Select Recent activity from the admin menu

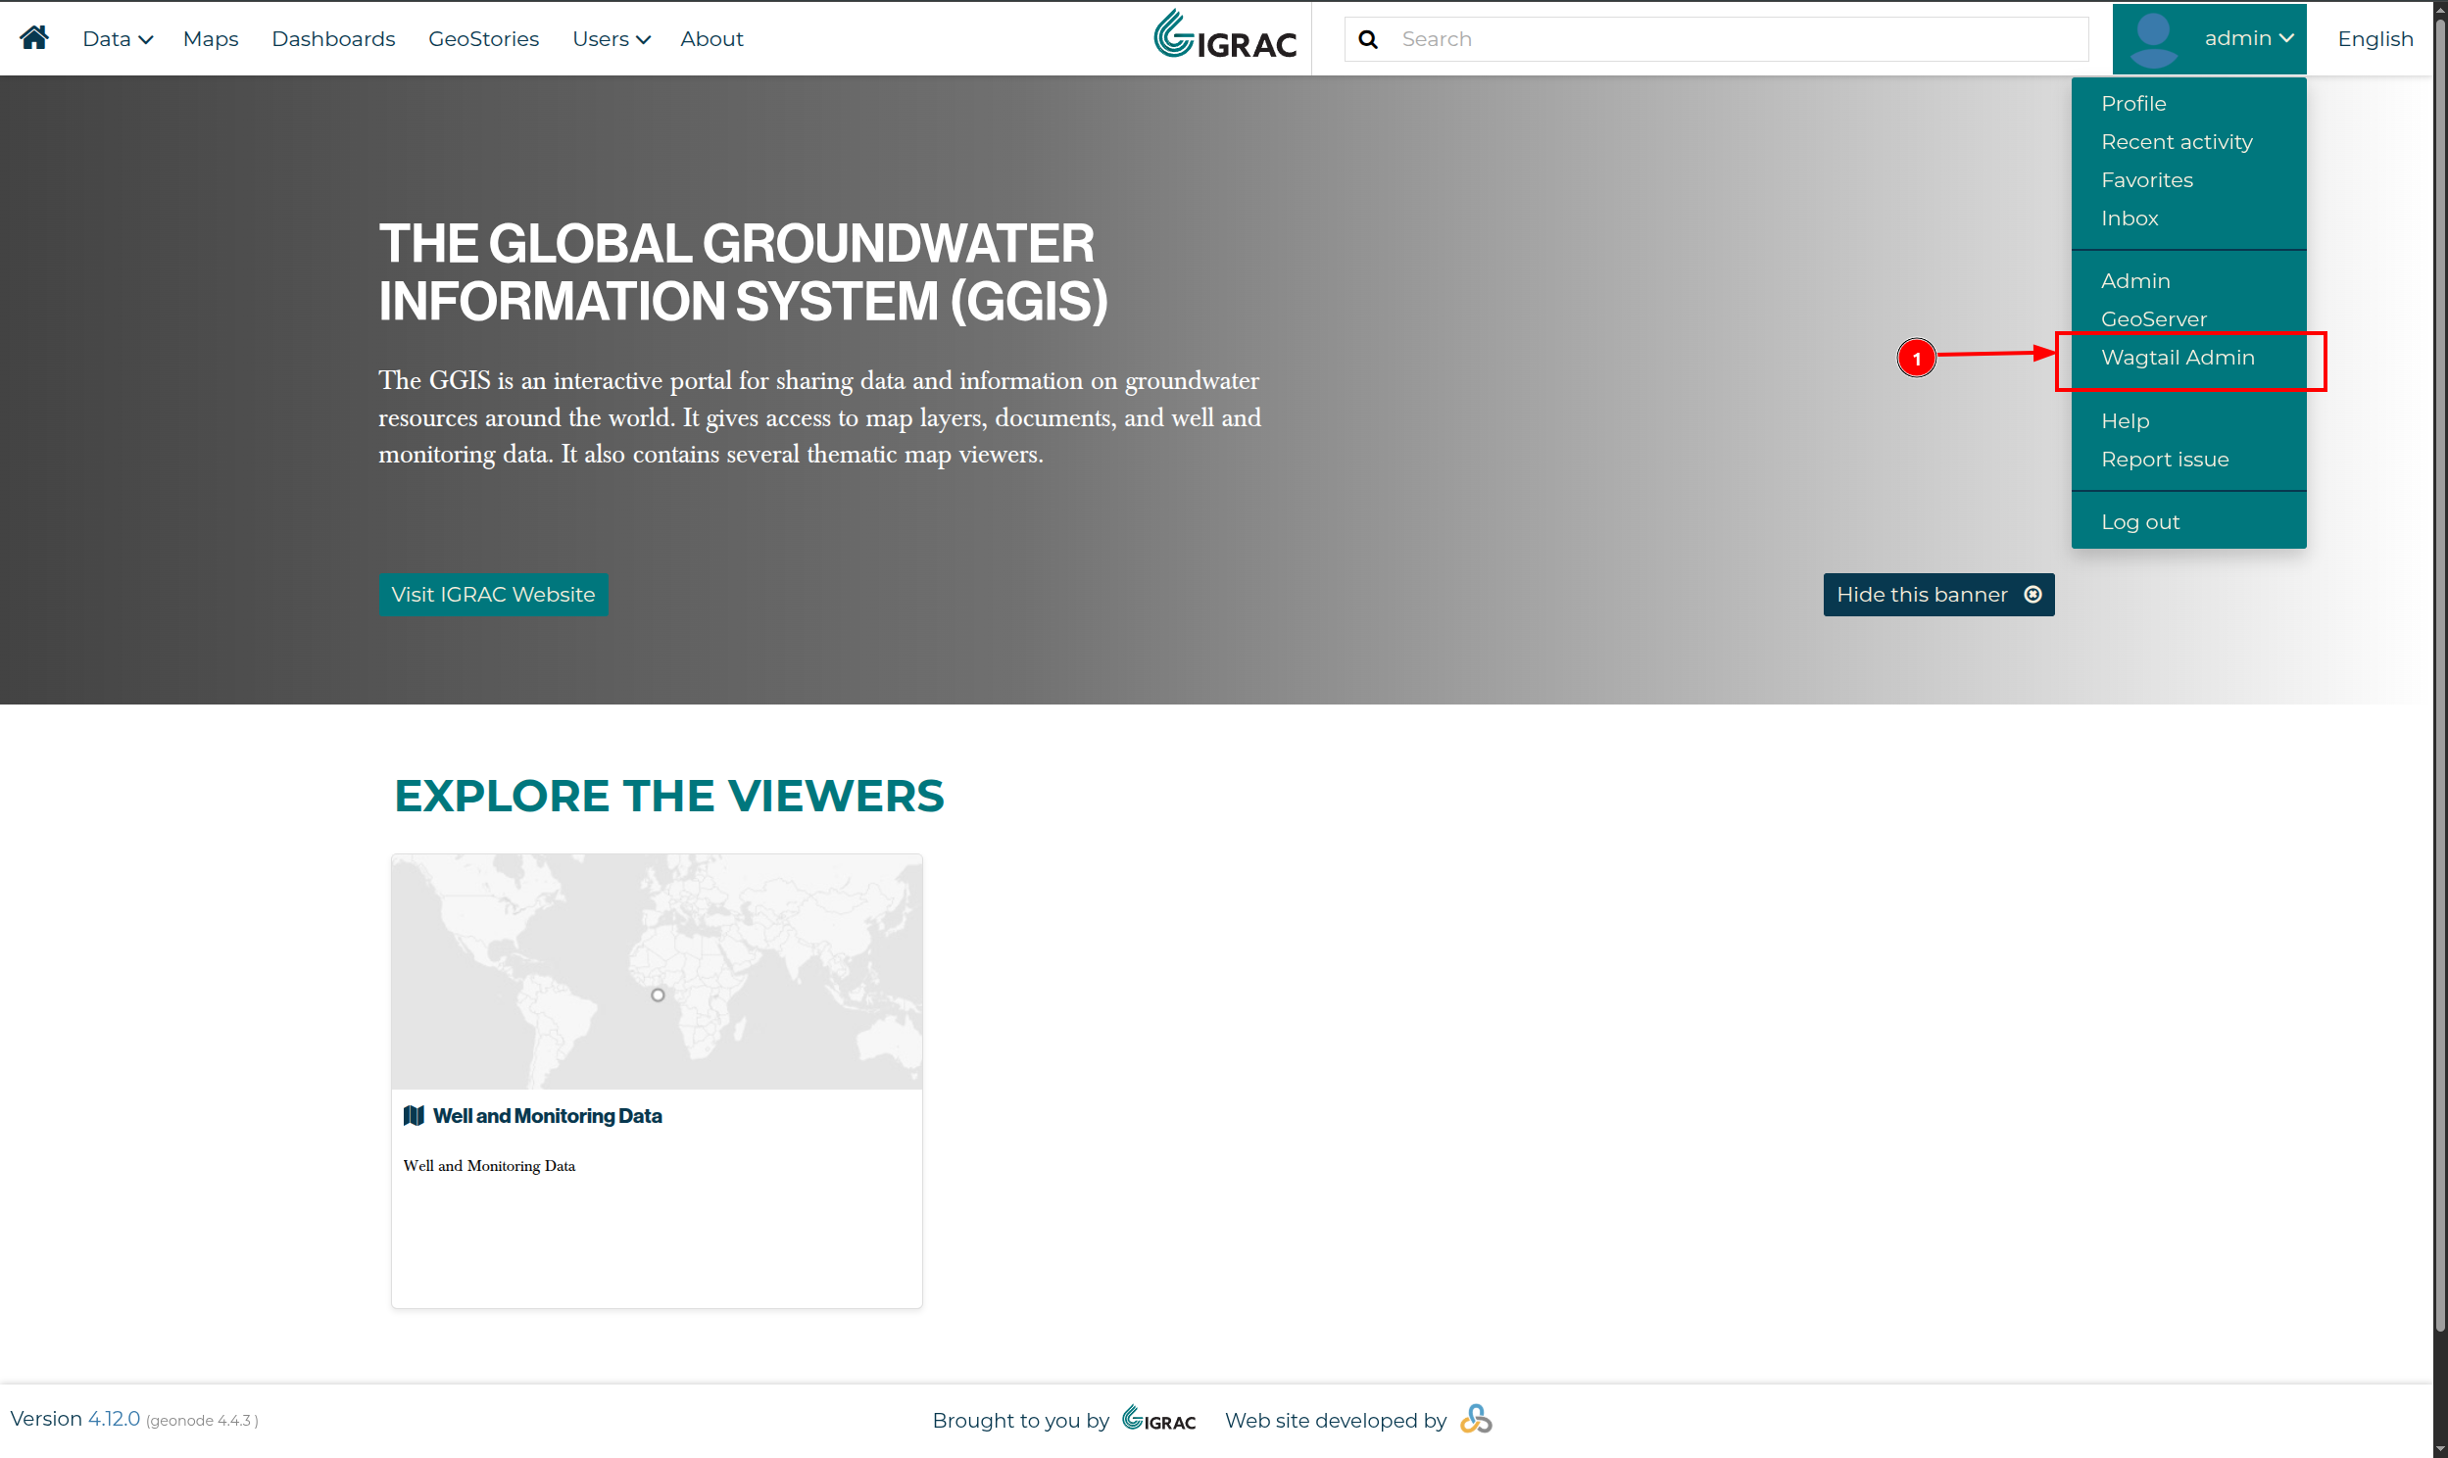coord(2177,141)
